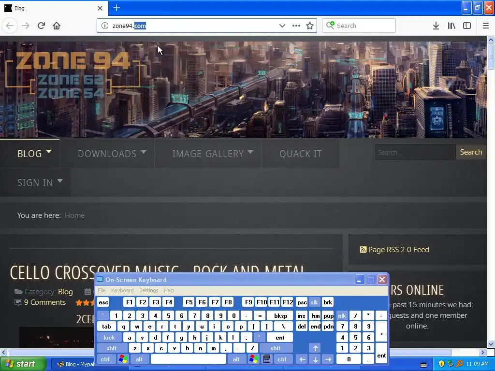495x371 pixels.
Task: Click the website Search button
Action: point(471,152)
